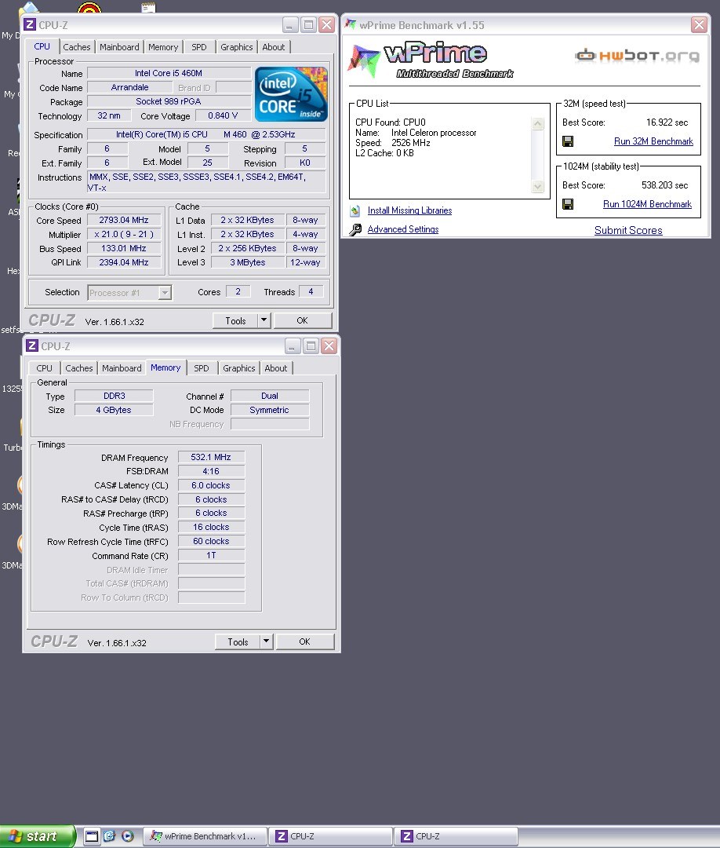Expand the Processor #1 selection dropdown
The width and height of the screenshot is (720, 848).
[x=165, y=293]
